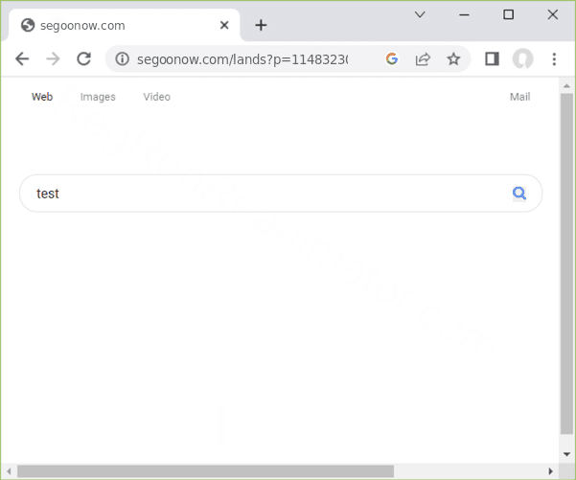
Task: Open the profile avatar menu
Action: [x=522, y=59]
